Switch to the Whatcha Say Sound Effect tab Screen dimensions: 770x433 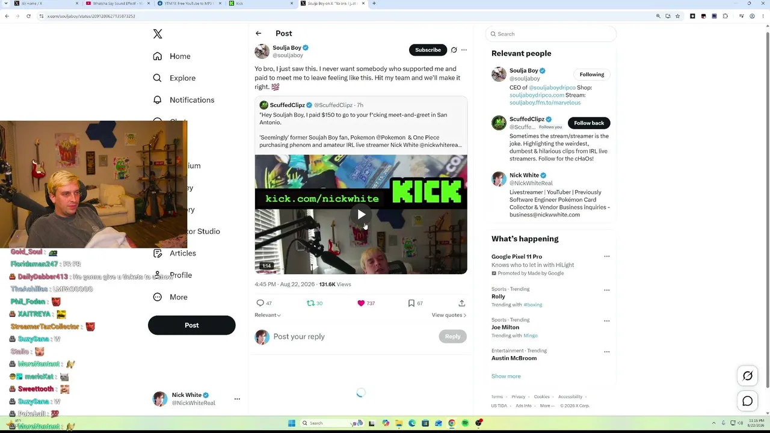[x=117, y=4]
